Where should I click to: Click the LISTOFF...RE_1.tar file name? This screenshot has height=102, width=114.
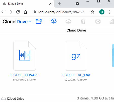coord(76,75)
